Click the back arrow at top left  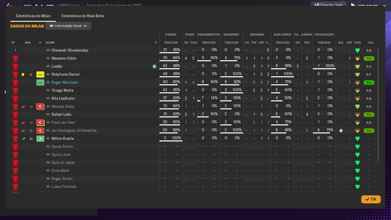point(9,5)
